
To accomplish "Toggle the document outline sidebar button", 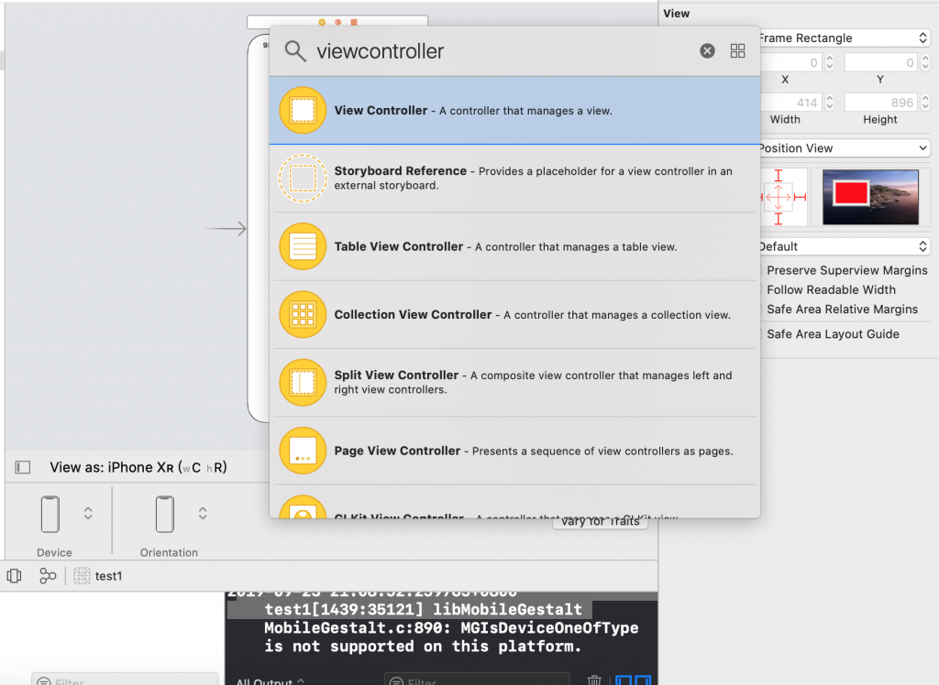I will pyautogui.click(x=23, y=467).
